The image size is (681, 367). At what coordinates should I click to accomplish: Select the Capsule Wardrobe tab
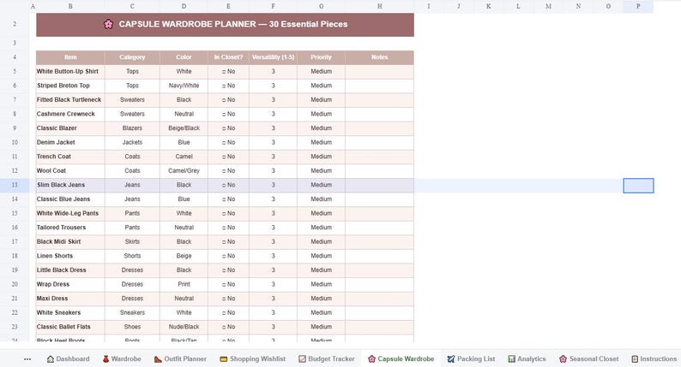click(x=401, y=358)
